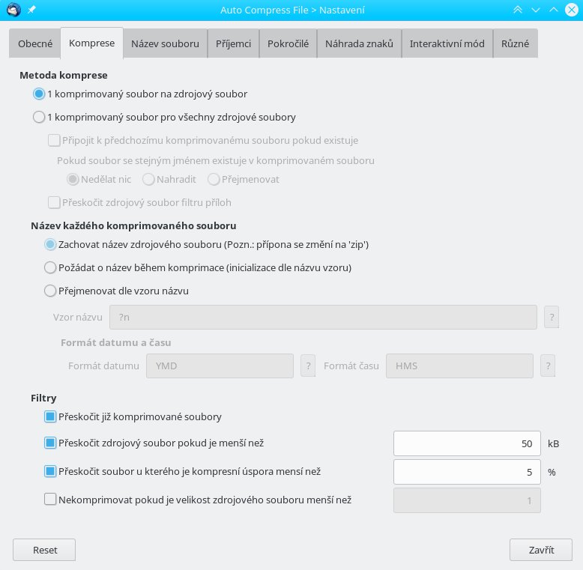Focus the minimum size kB field

tap(467, 443)
